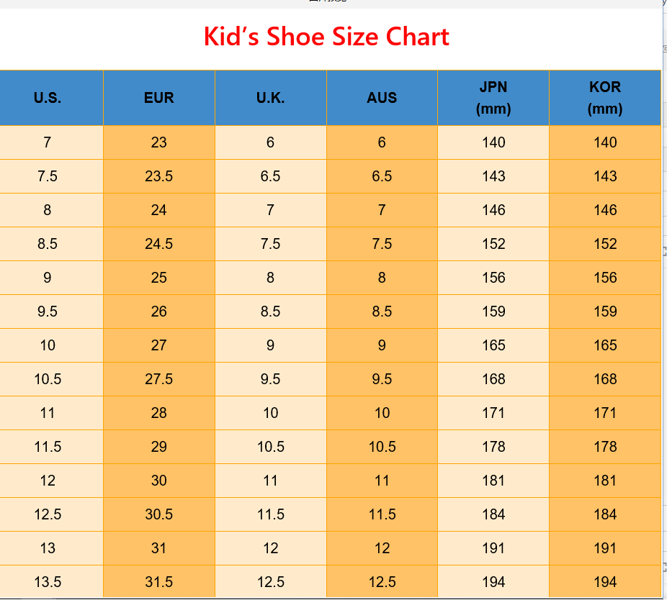
Task: Click the AUS size 9.5 cell
Action: pos(382,379)
